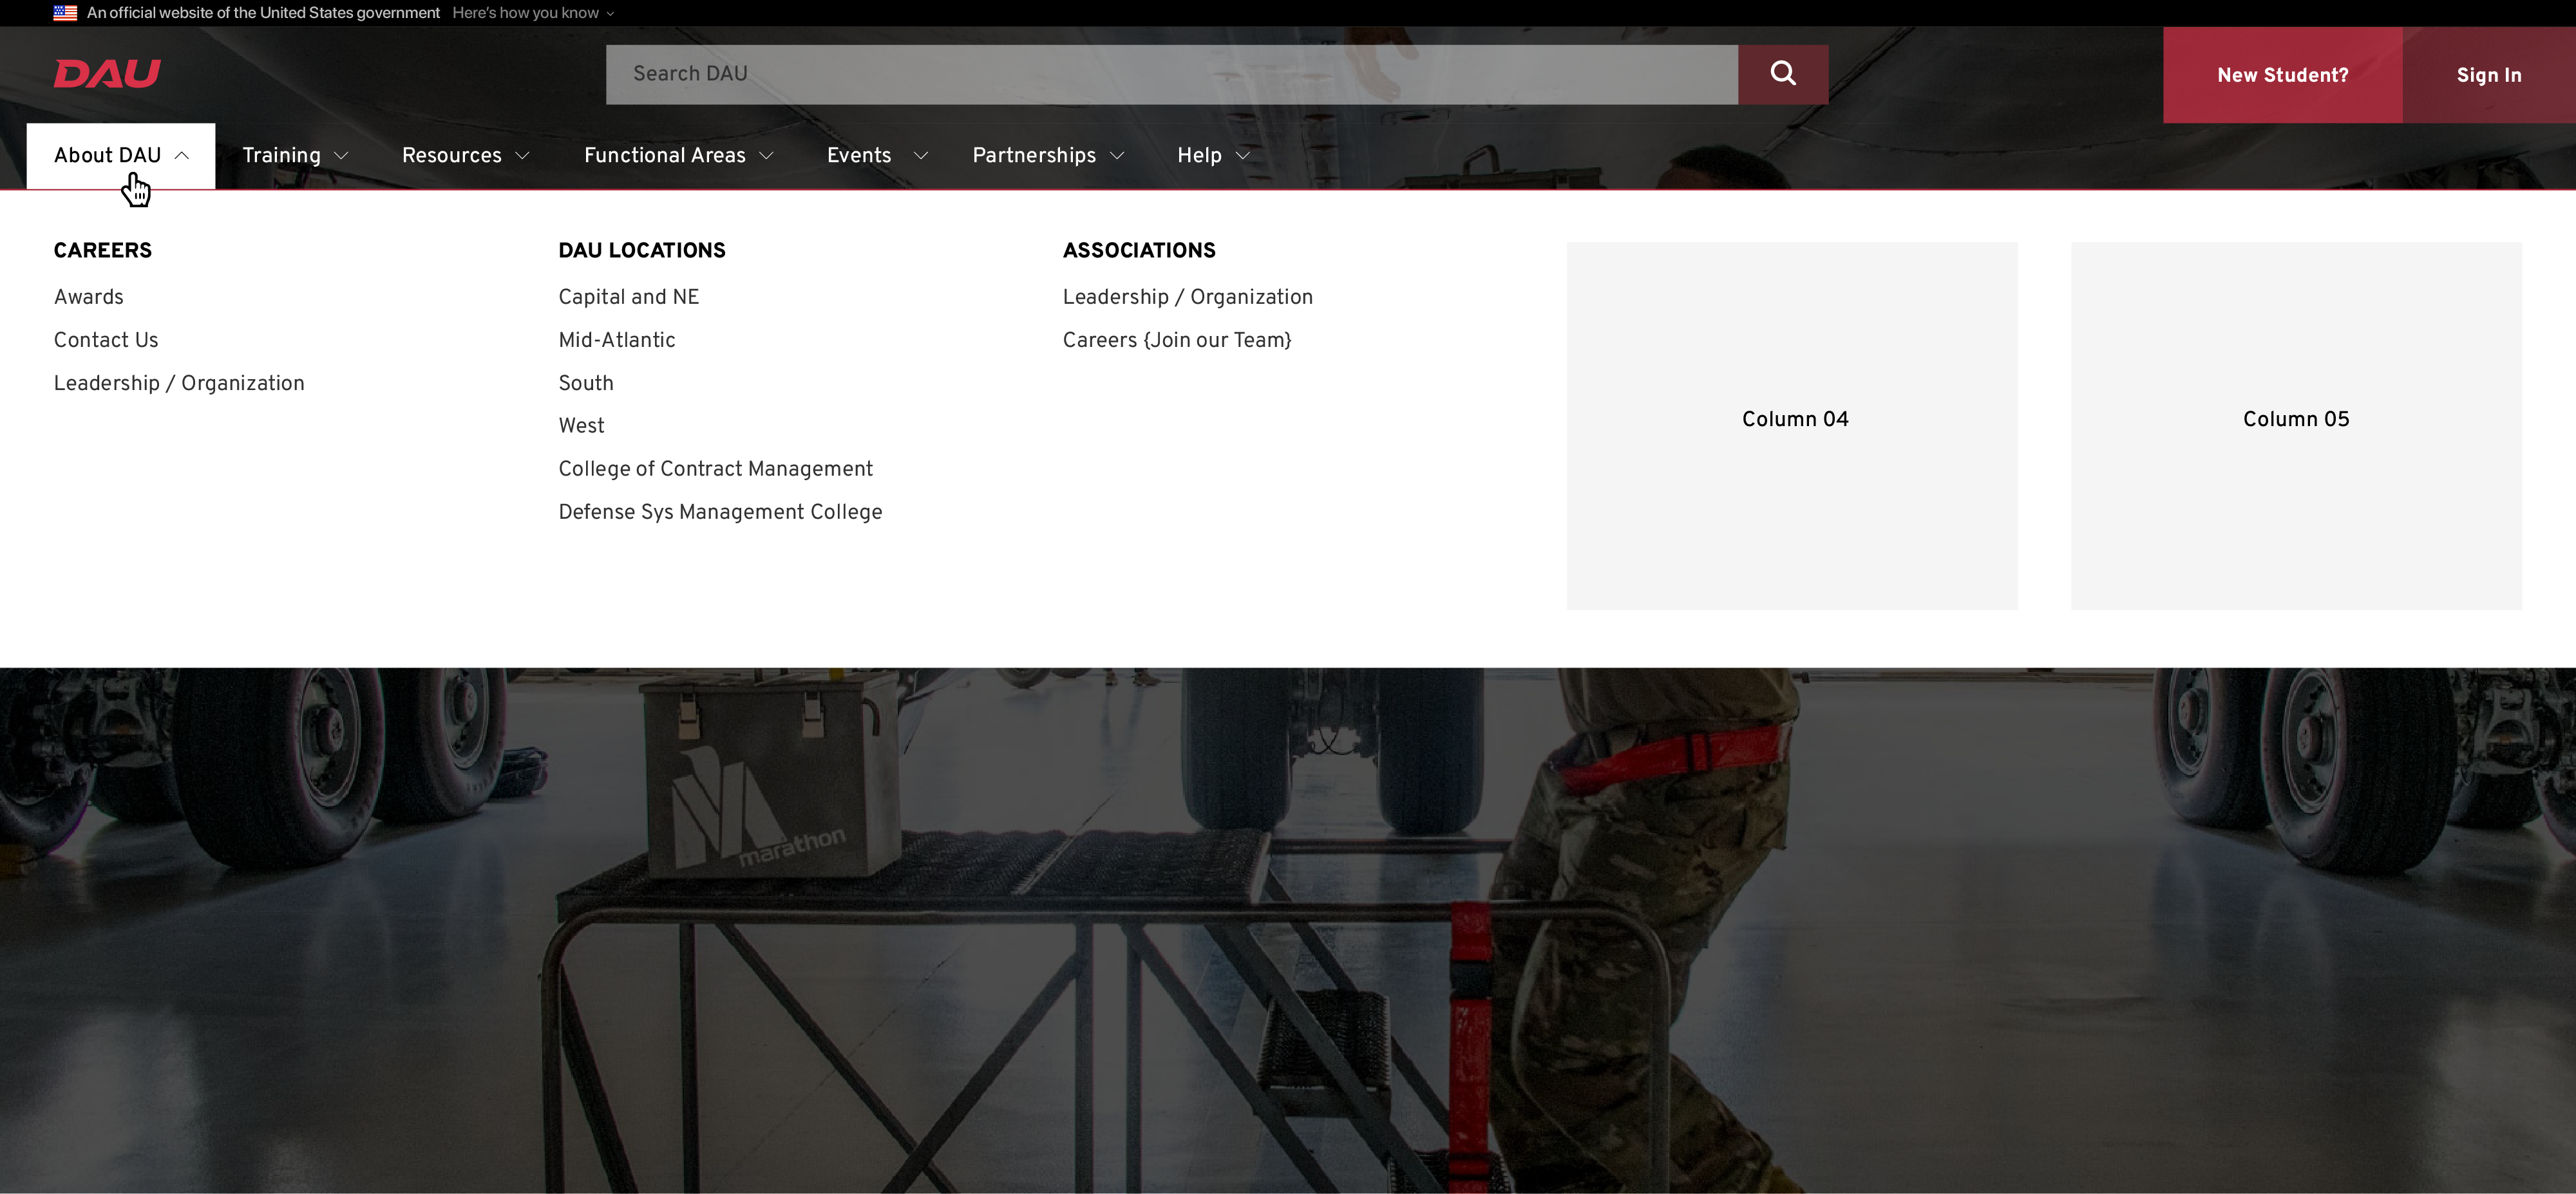Click the DAU logo

[x=107, y=73]
